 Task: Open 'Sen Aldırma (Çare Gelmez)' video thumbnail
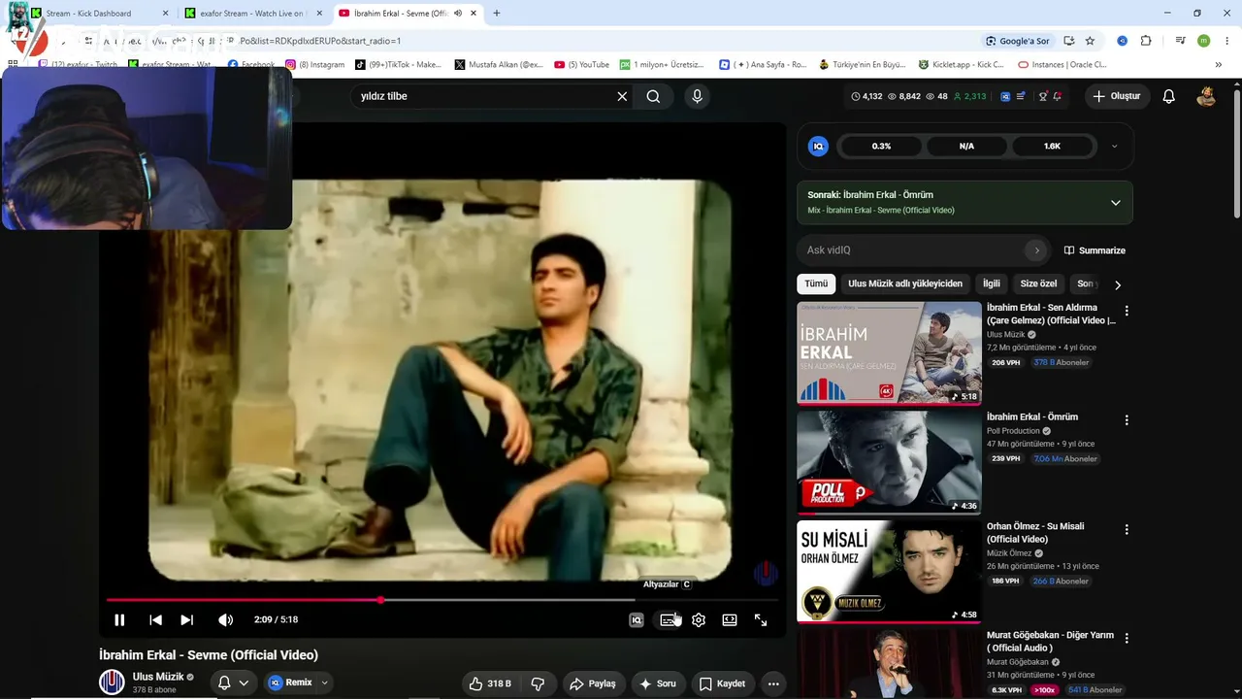pyautogui.click(x=889, y=352)
